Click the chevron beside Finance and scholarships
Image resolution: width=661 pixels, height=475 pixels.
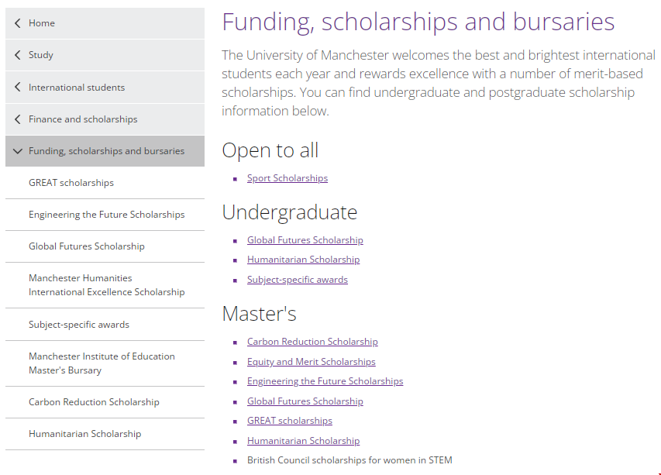18,119
